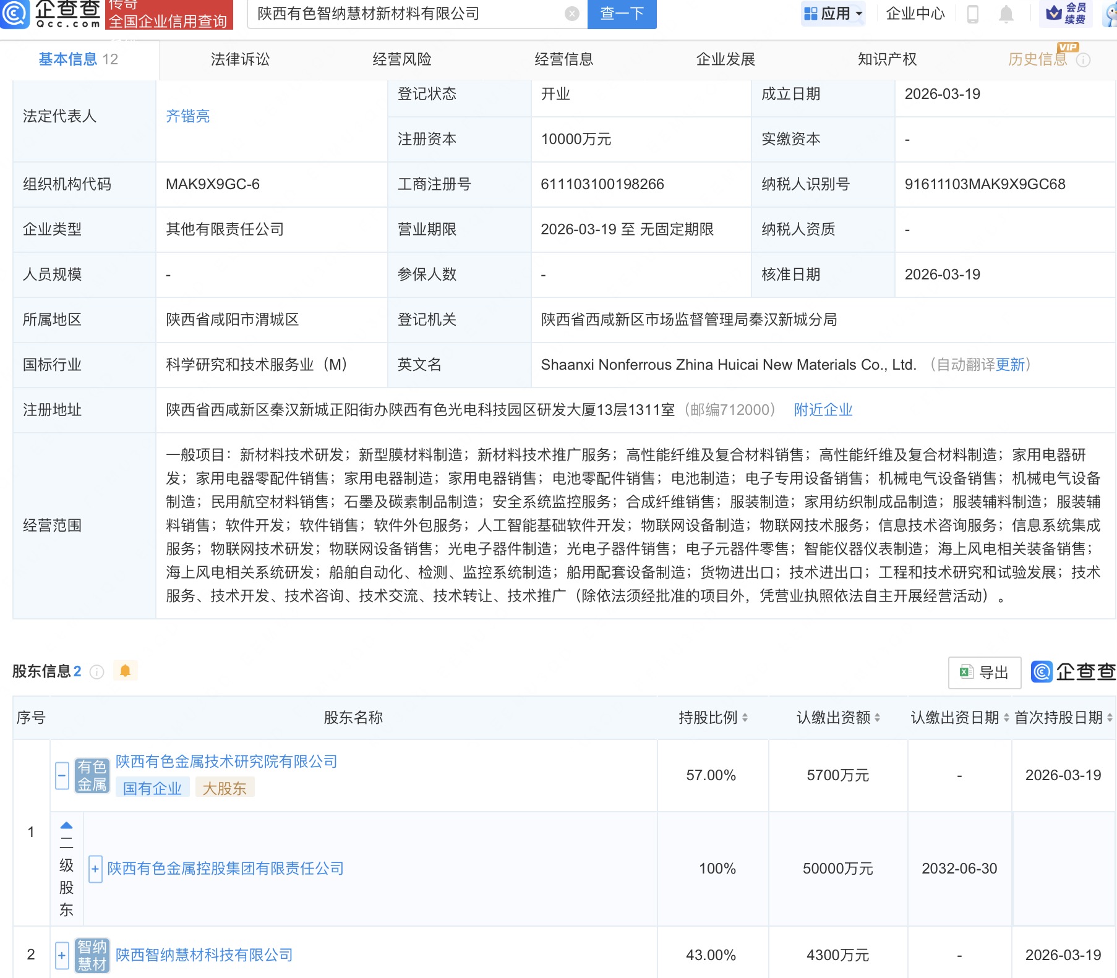The image size is (1117, 978).
Task: Click the 会员续费 crown icon
Action: point(1055,14)
